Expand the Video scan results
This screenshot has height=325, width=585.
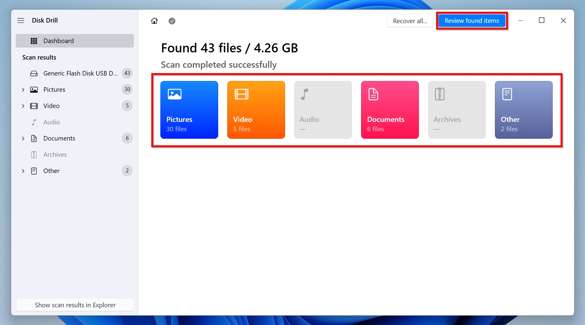[23, 106]
